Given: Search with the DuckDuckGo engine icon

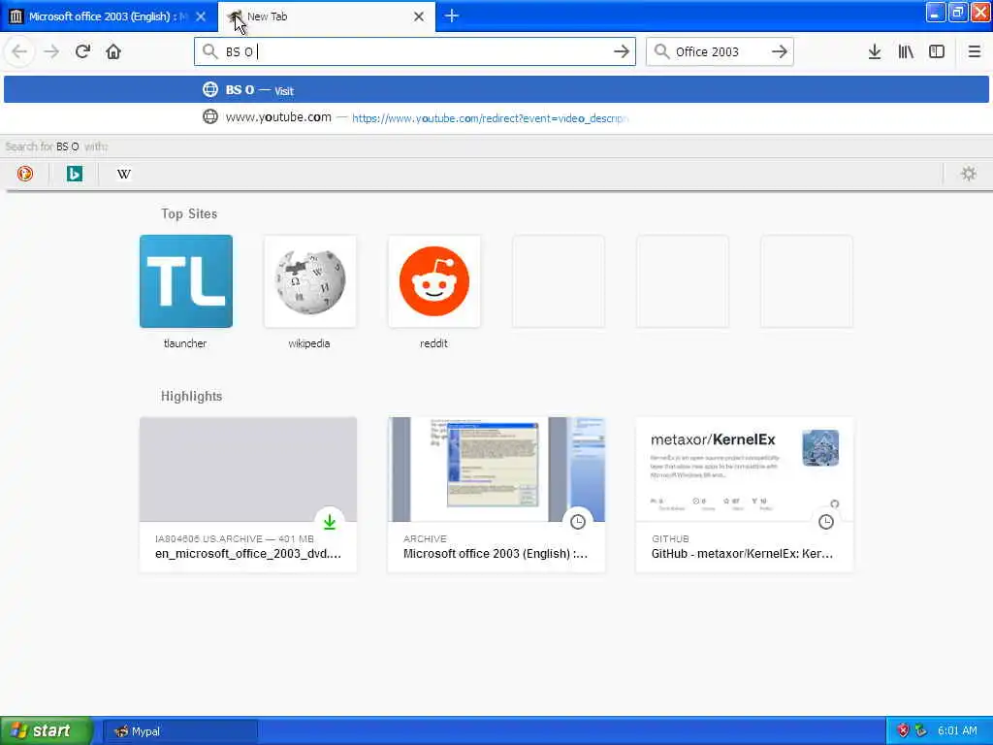Looking at the screenshot, I should click(24, 174).
